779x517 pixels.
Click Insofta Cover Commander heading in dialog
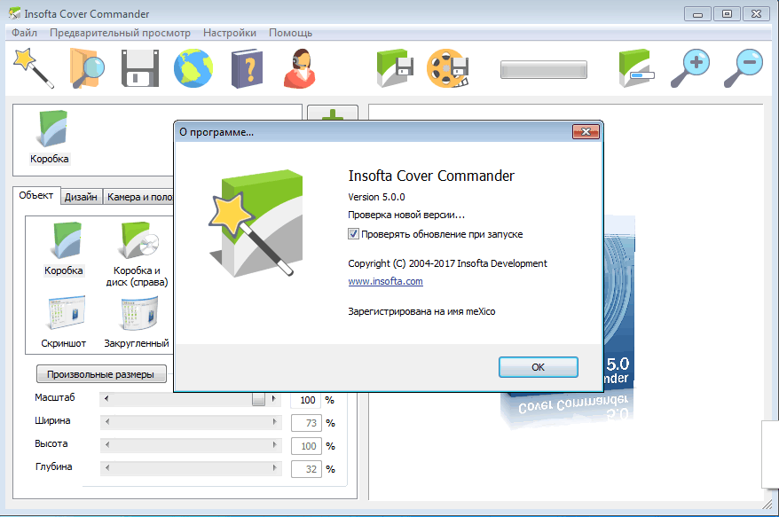431,176
